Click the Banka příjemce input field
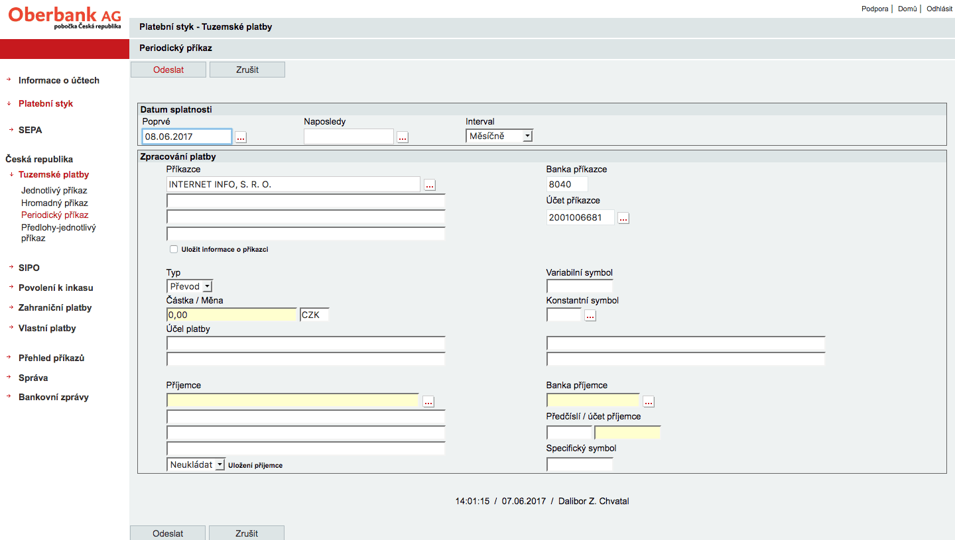 tap(593, 400)
